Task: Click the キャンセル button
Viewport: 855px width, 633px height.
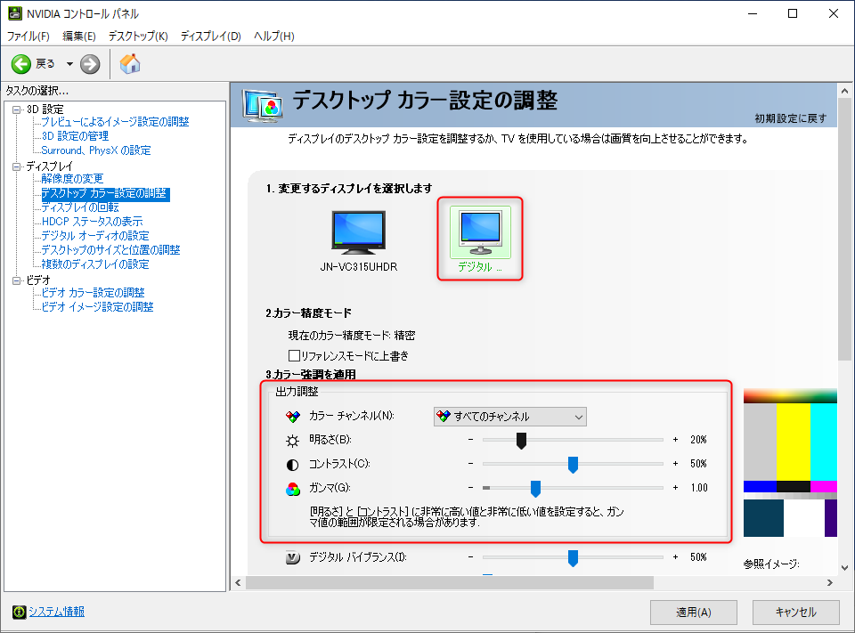Action: coord(795,613)
